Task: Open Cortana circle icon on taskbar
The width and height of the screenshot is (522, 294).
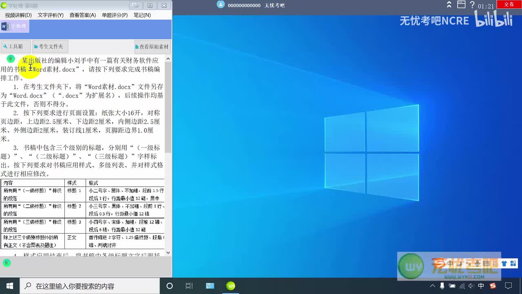Action: (170, 286)
